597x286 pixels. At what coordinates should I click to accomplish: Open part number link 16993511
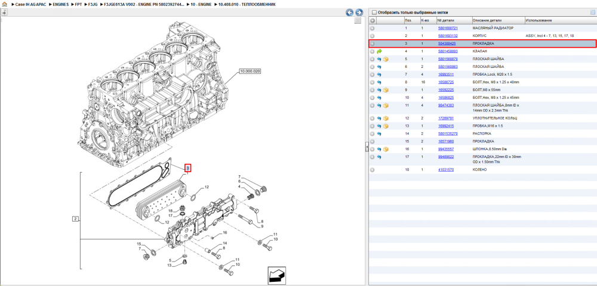[446, 74]
